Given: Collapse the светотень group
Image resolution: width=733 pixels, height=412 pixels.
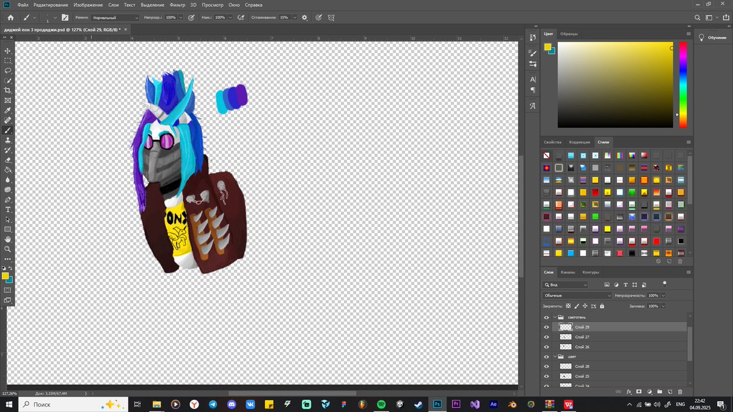Looking at the screenshot, I should [555, 317].
